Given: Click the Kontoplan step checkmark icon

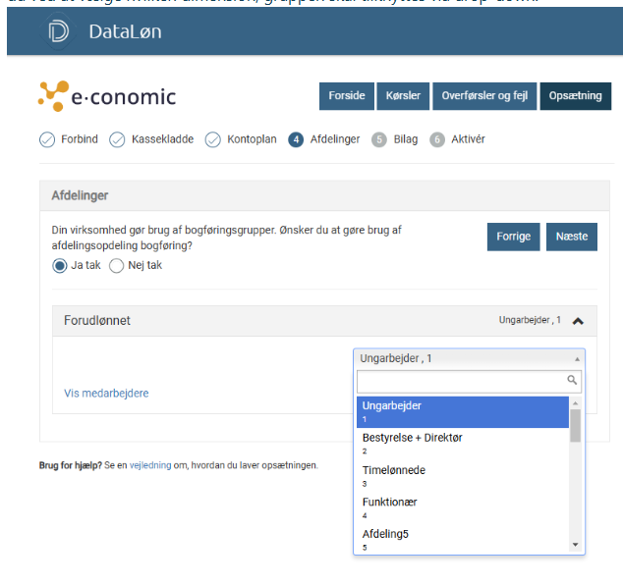Looking at the screenshot, I should point(212,139).
